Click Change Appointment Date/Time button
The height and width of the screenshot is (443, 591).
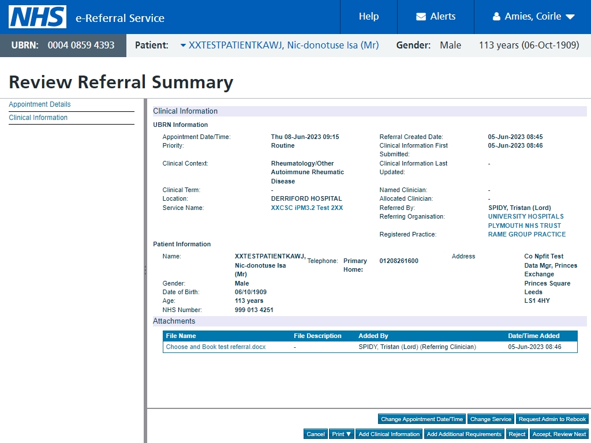422,419
